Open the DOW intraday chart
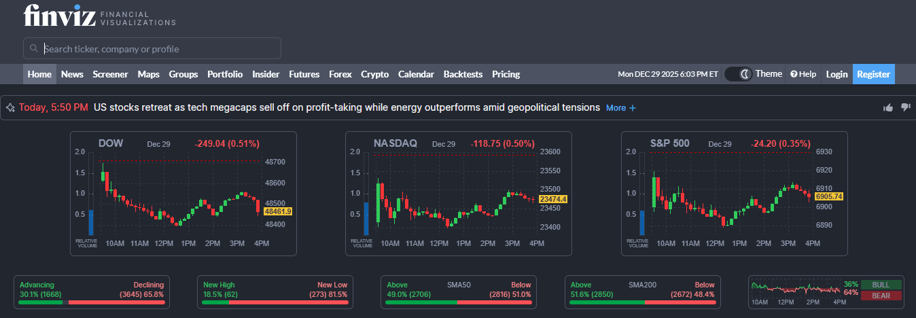916x318 pixels. pos(183,194)
